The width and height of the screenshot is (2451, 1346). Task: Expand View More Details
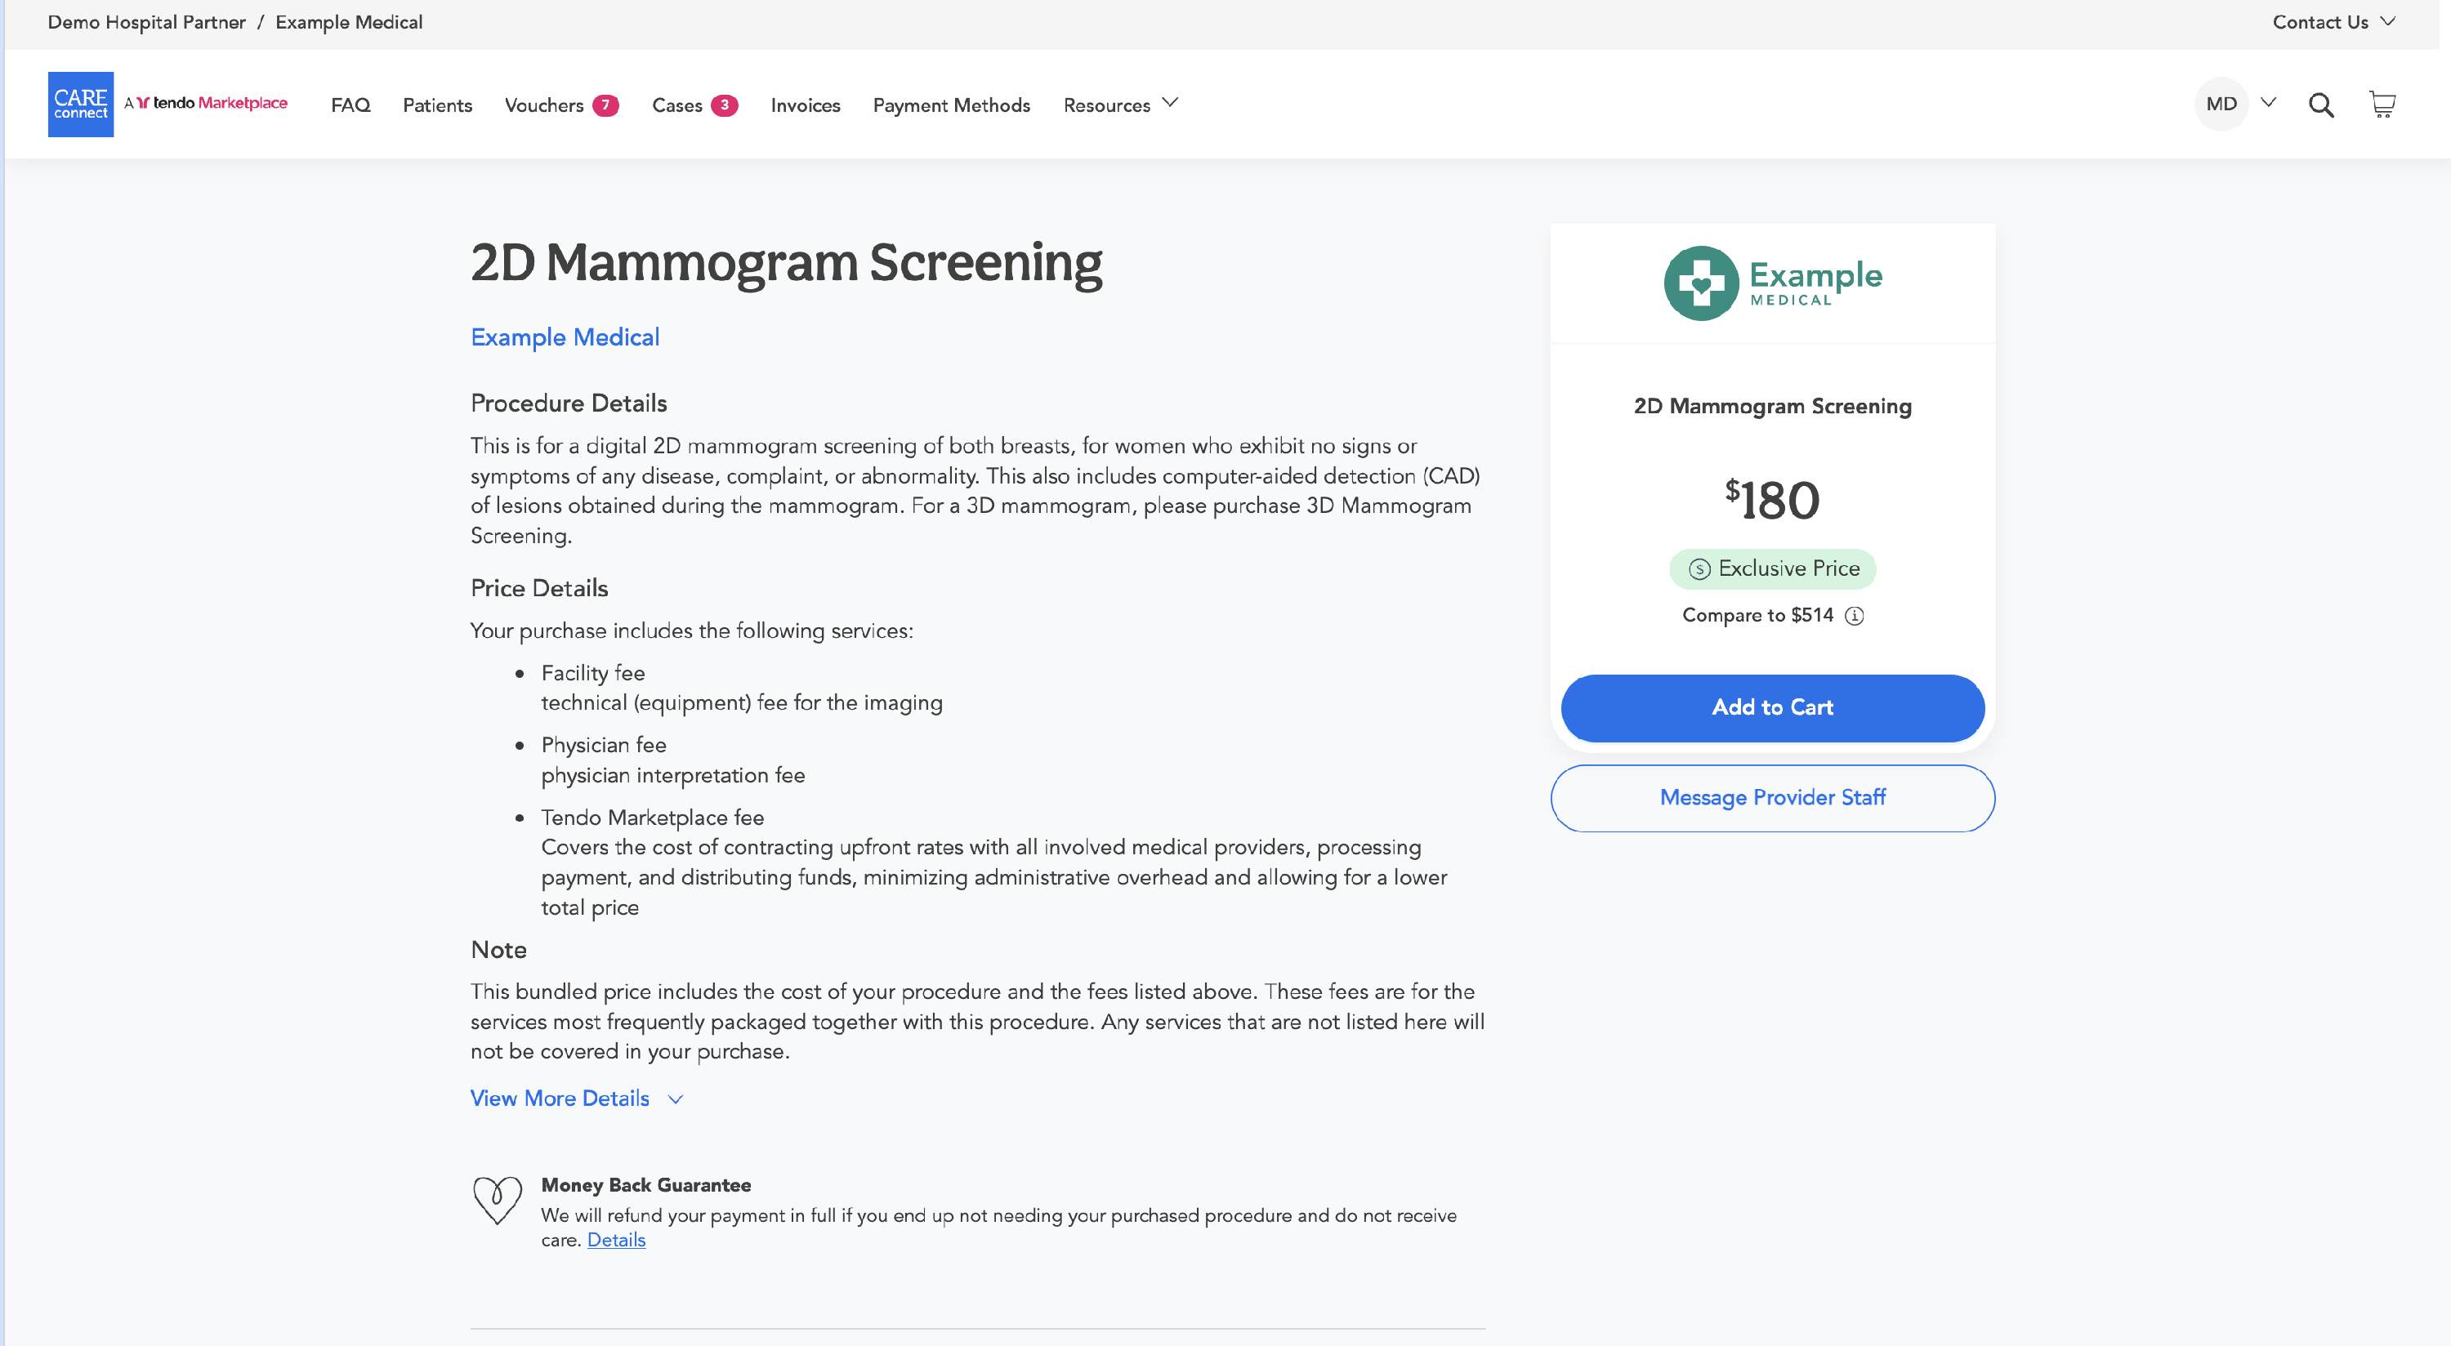577,1099
